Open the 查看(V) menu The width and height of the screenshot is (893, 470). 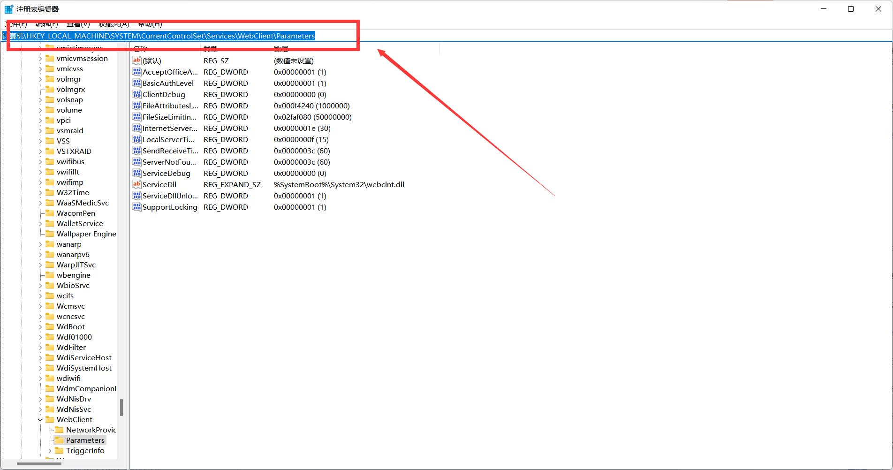[78, 24]
